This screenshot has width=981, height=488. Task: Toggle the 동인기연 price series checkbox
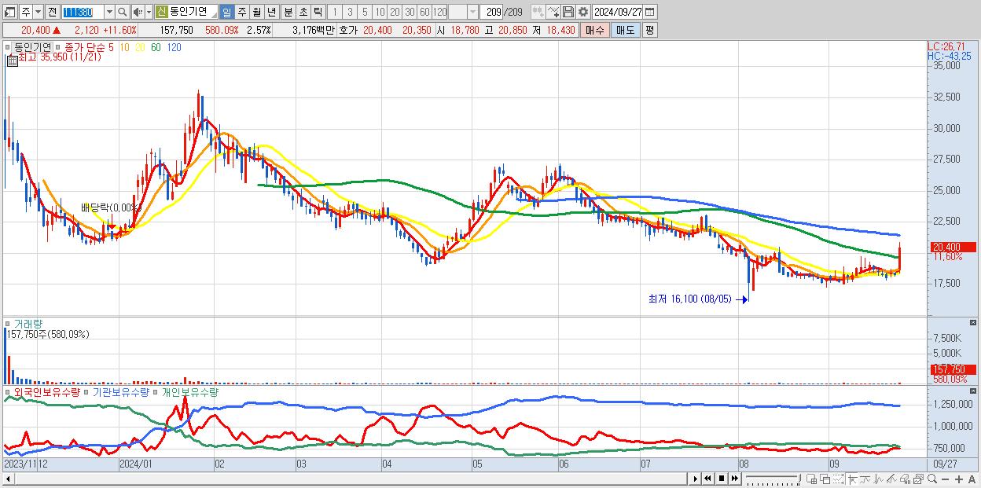tap(8, 47)
